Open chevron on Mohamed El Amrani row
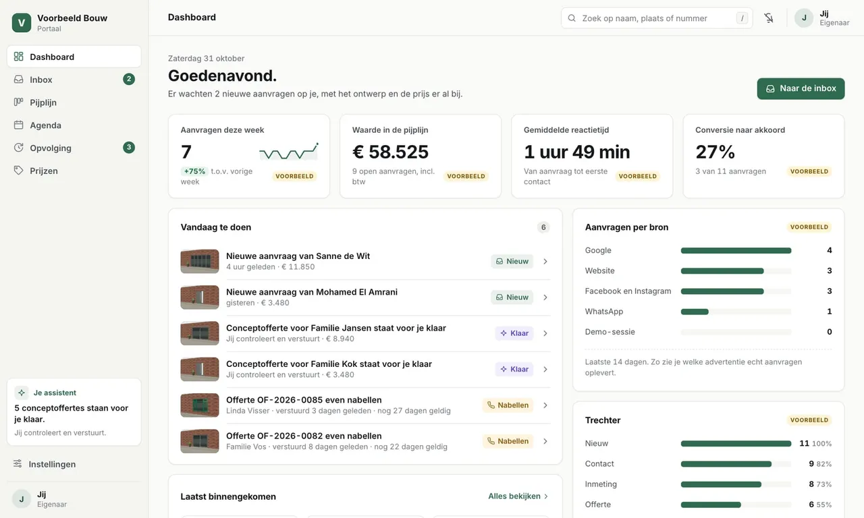 tap(545, 297)
